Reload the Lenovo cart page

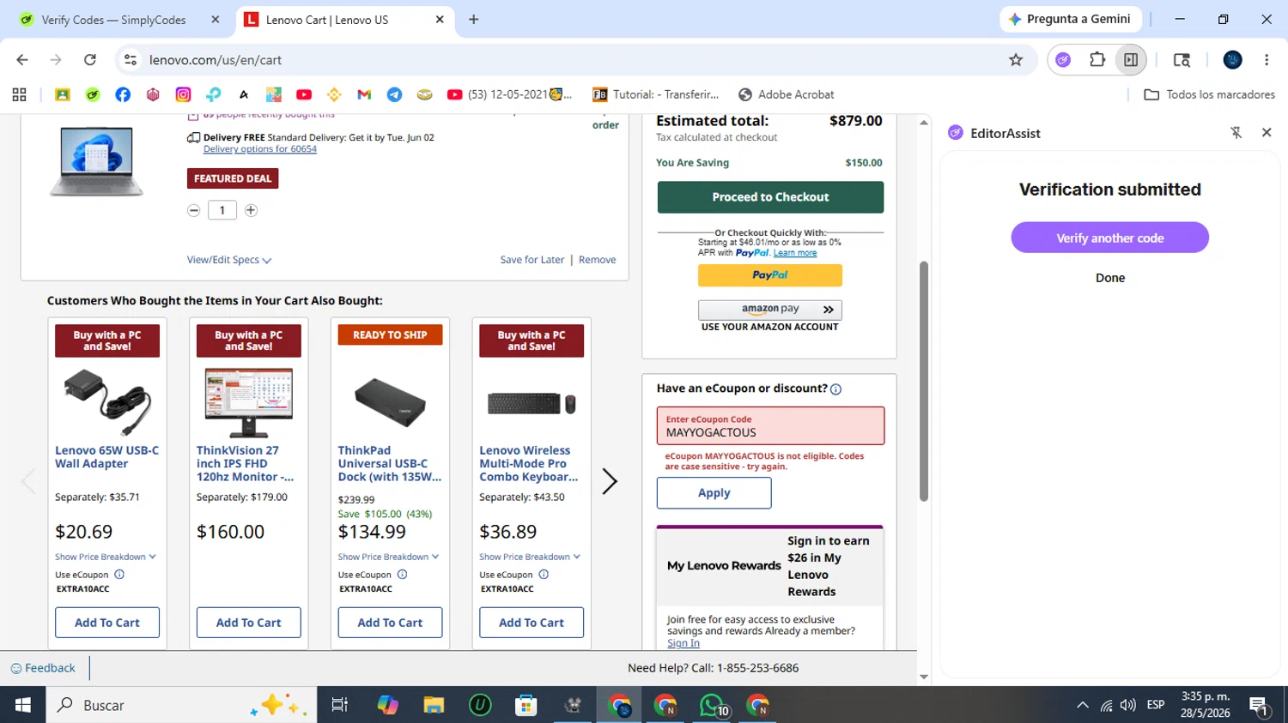point(90,60)
